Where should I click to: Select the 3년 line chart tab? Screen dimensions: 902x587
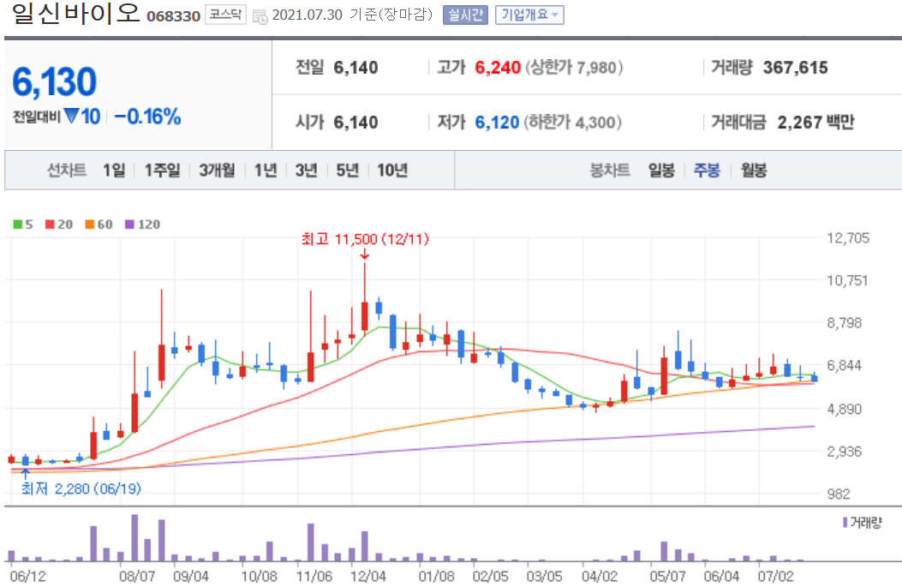(307, 171)
